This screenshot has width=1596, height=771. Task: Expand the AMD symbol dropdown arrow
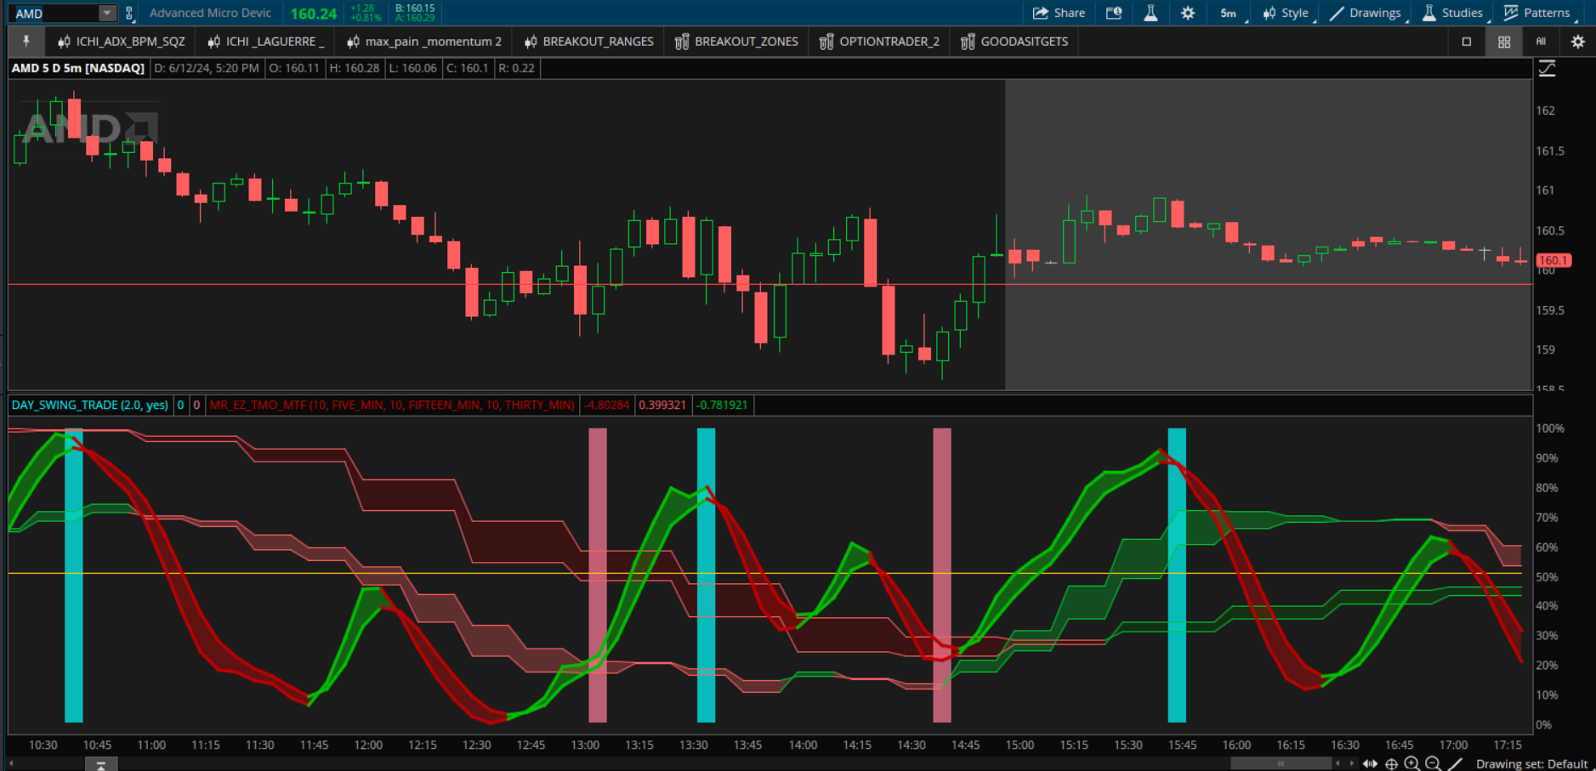106,13
